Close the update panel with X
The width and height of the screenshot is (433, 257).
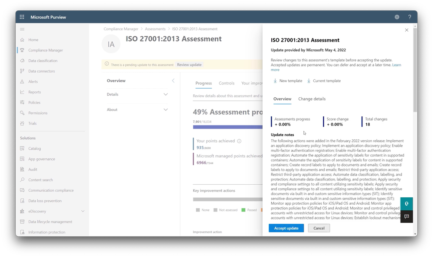[407, 30]
